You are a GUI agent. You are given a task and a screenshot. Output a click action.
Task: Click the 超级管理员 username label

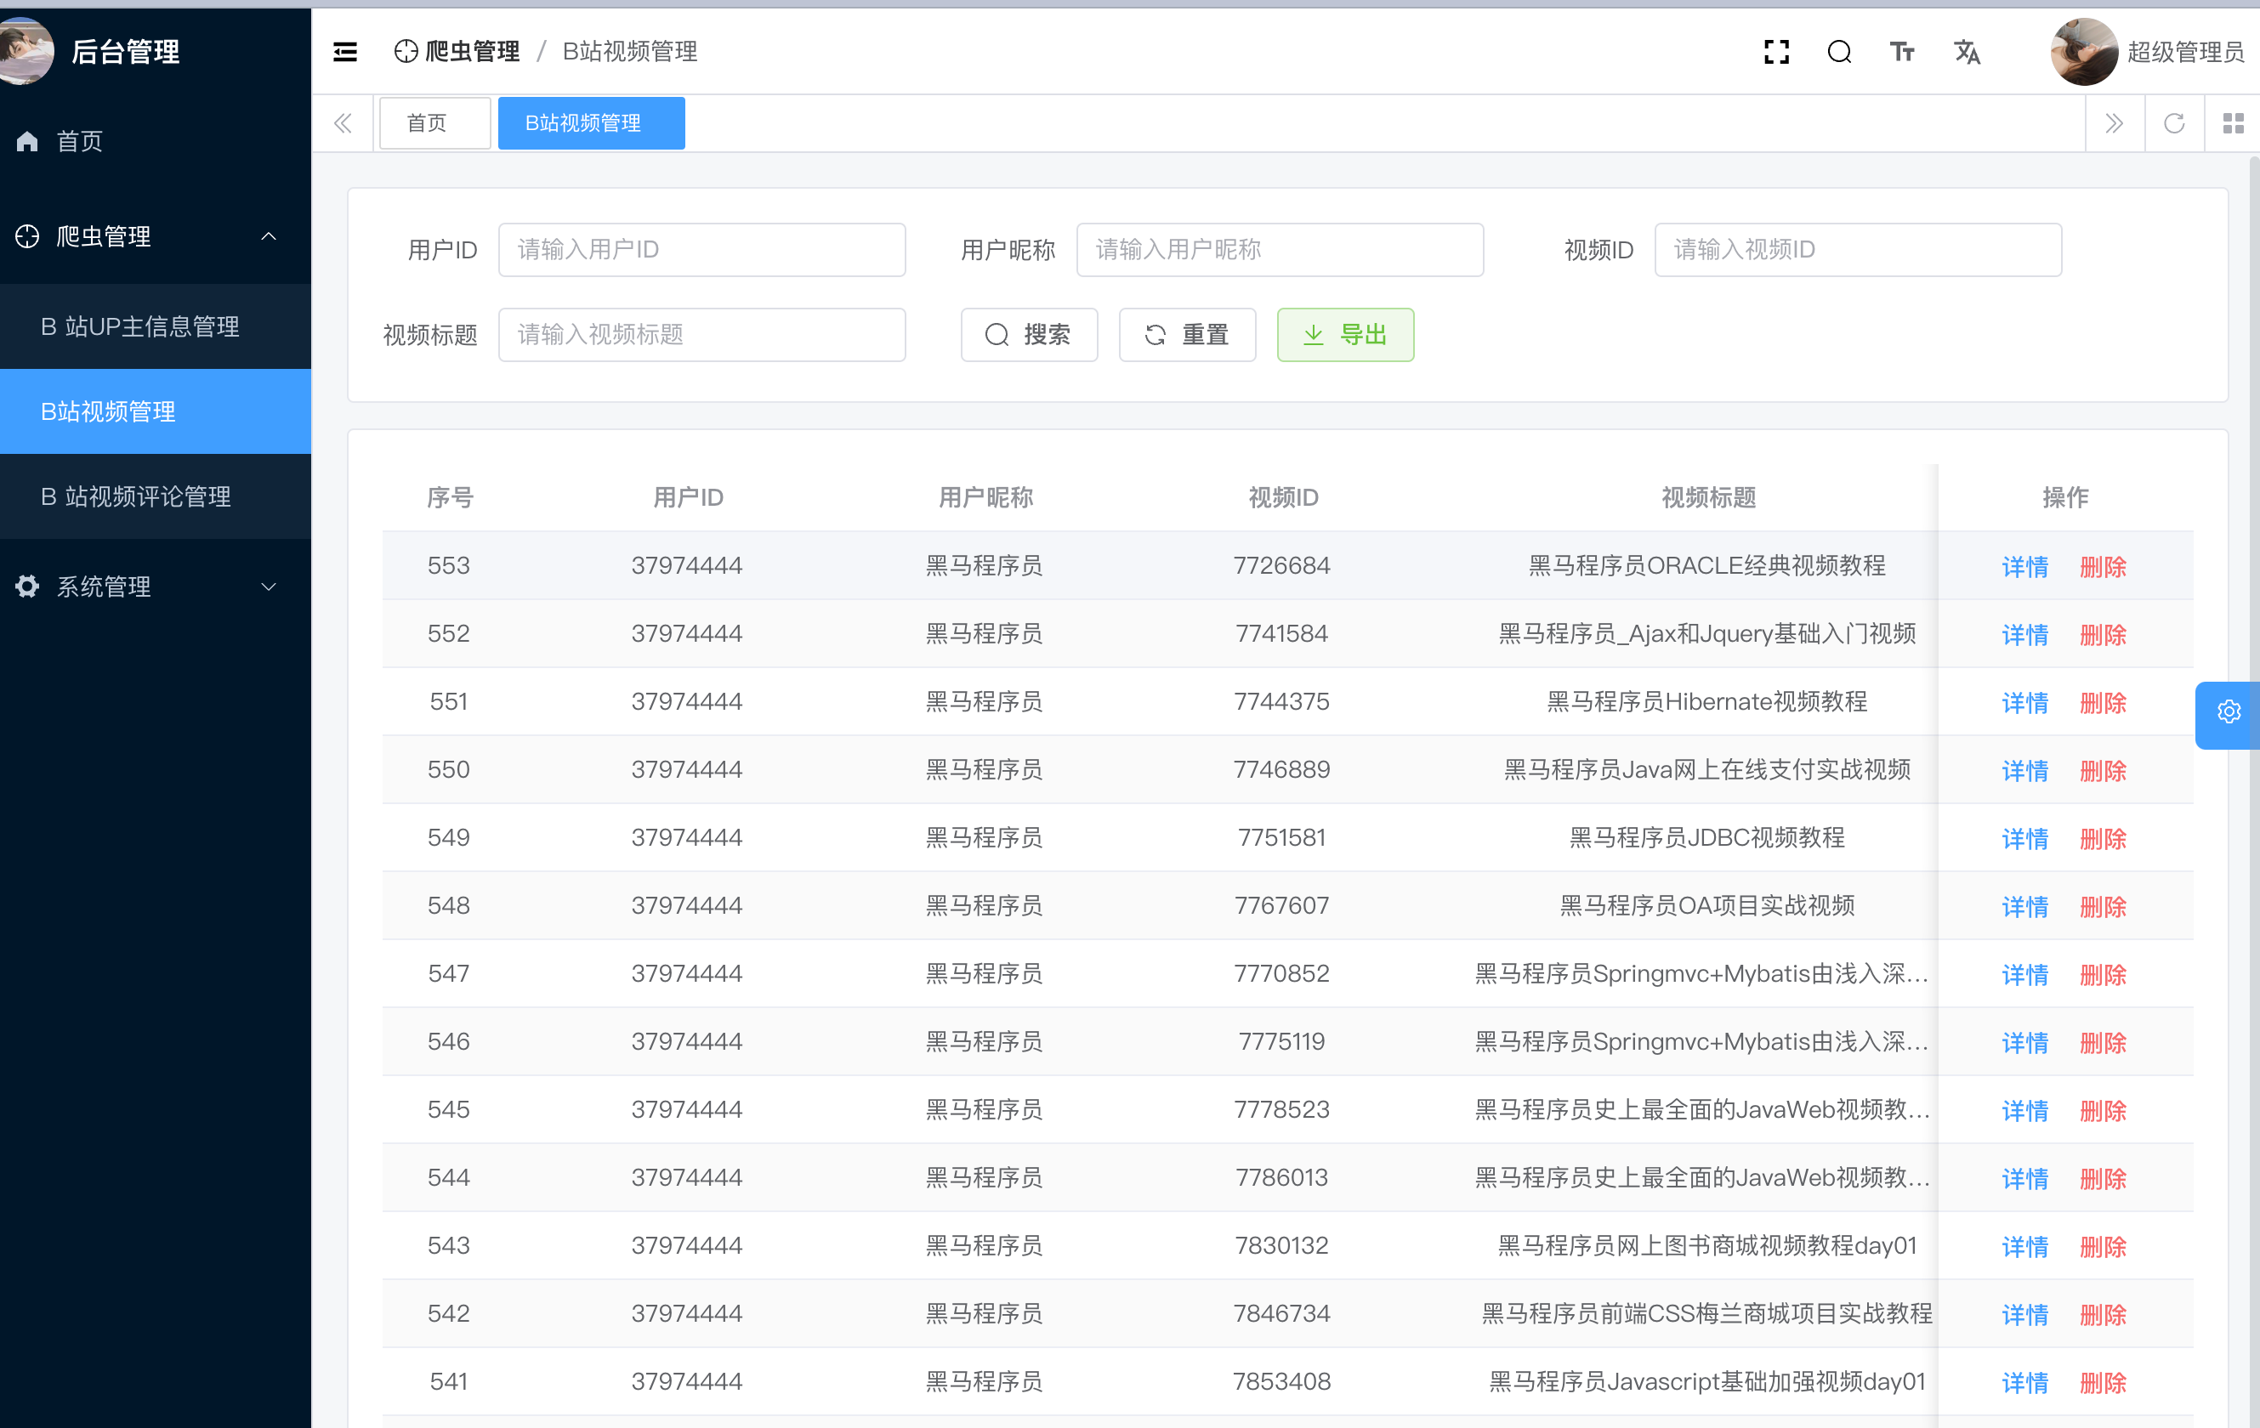tap(2185, 52)
